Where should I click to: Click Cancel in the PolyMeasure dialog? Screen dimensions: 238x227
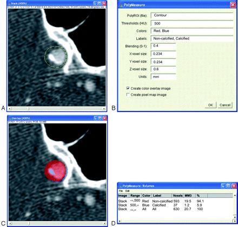pos(225,105)
